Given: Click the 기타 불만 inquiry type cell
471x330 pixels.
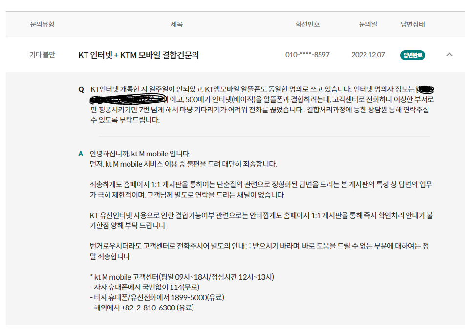Looking at the screenshot, I should click(x=42, y=55).
